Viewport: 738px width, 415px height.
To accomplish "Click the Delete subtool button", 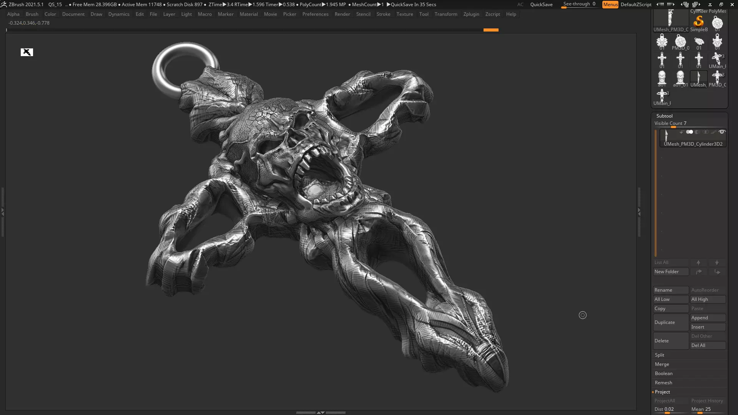I will [671, 341].
